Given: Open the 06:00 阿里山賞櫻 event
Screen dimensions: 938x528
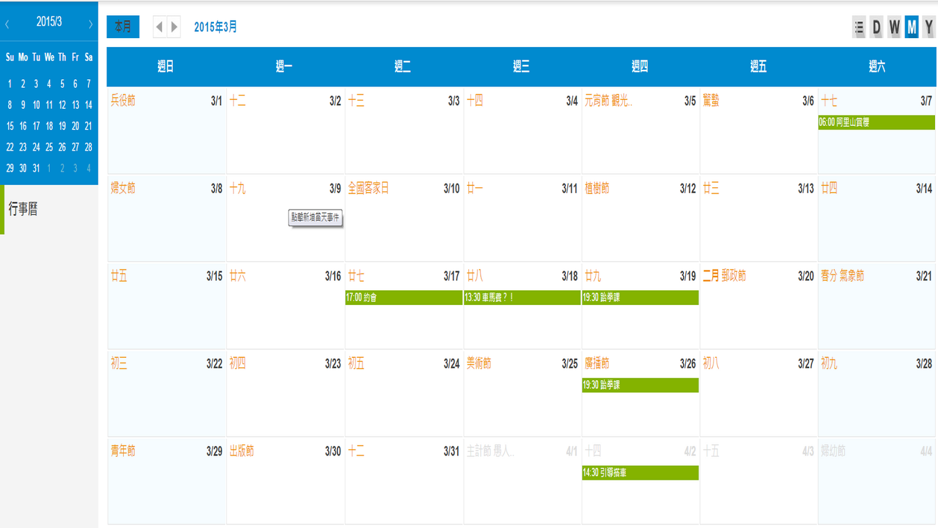Looking at the screenshot, I should tap(876, 122).
